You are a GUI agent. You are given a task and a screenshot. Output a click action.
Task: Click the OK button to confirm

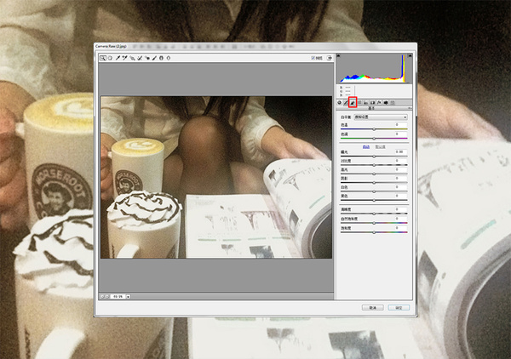pyautogui.click(x=399, y=308)
